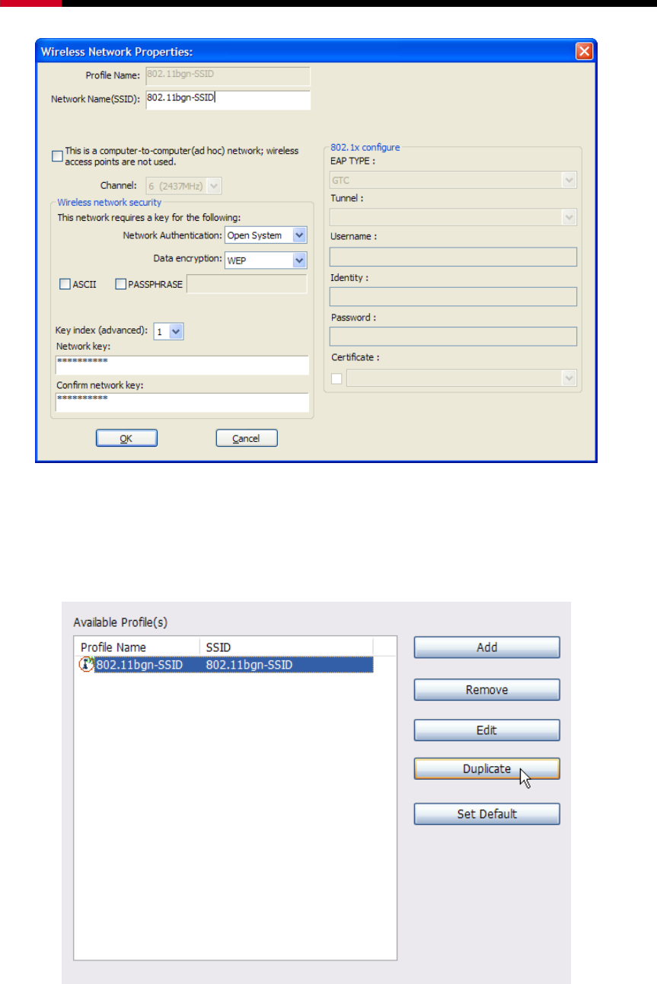Screen dimensions: 657x984
Task: Click the Username field
Action: (453, 257)
